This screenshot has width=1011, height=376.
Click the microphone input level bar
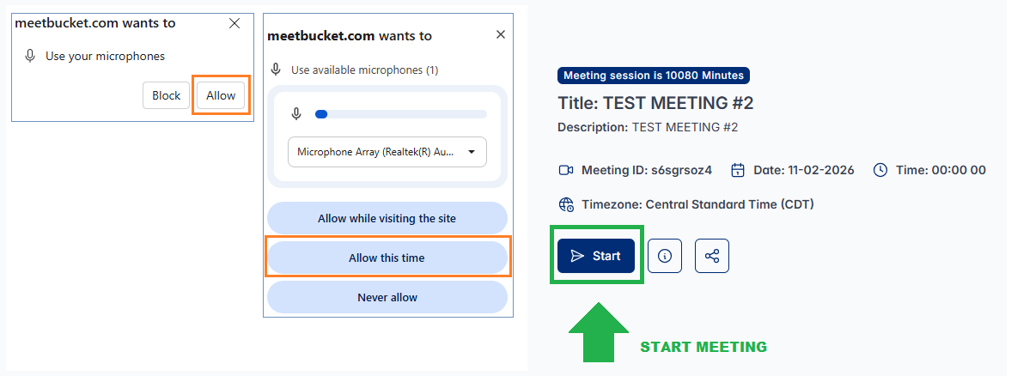pyautogui.click(x=400, y=113)
